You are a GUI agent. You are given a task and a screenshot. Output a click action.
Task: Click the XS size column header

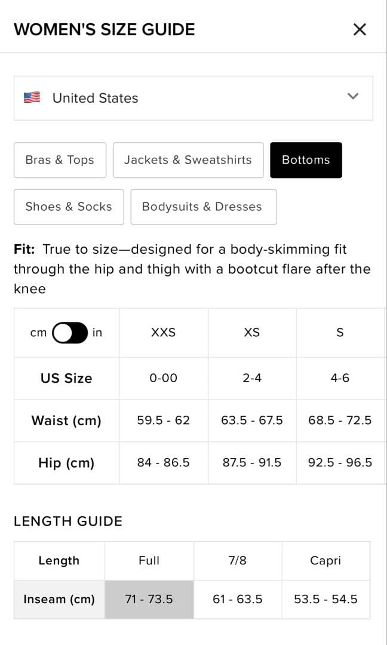(x=252, y=333)
